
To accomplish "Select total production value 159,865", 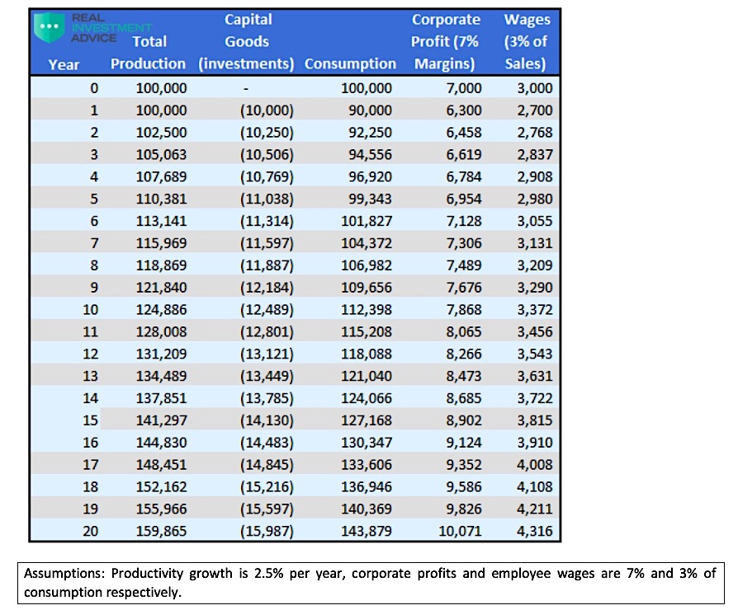I will click(161, 531).
